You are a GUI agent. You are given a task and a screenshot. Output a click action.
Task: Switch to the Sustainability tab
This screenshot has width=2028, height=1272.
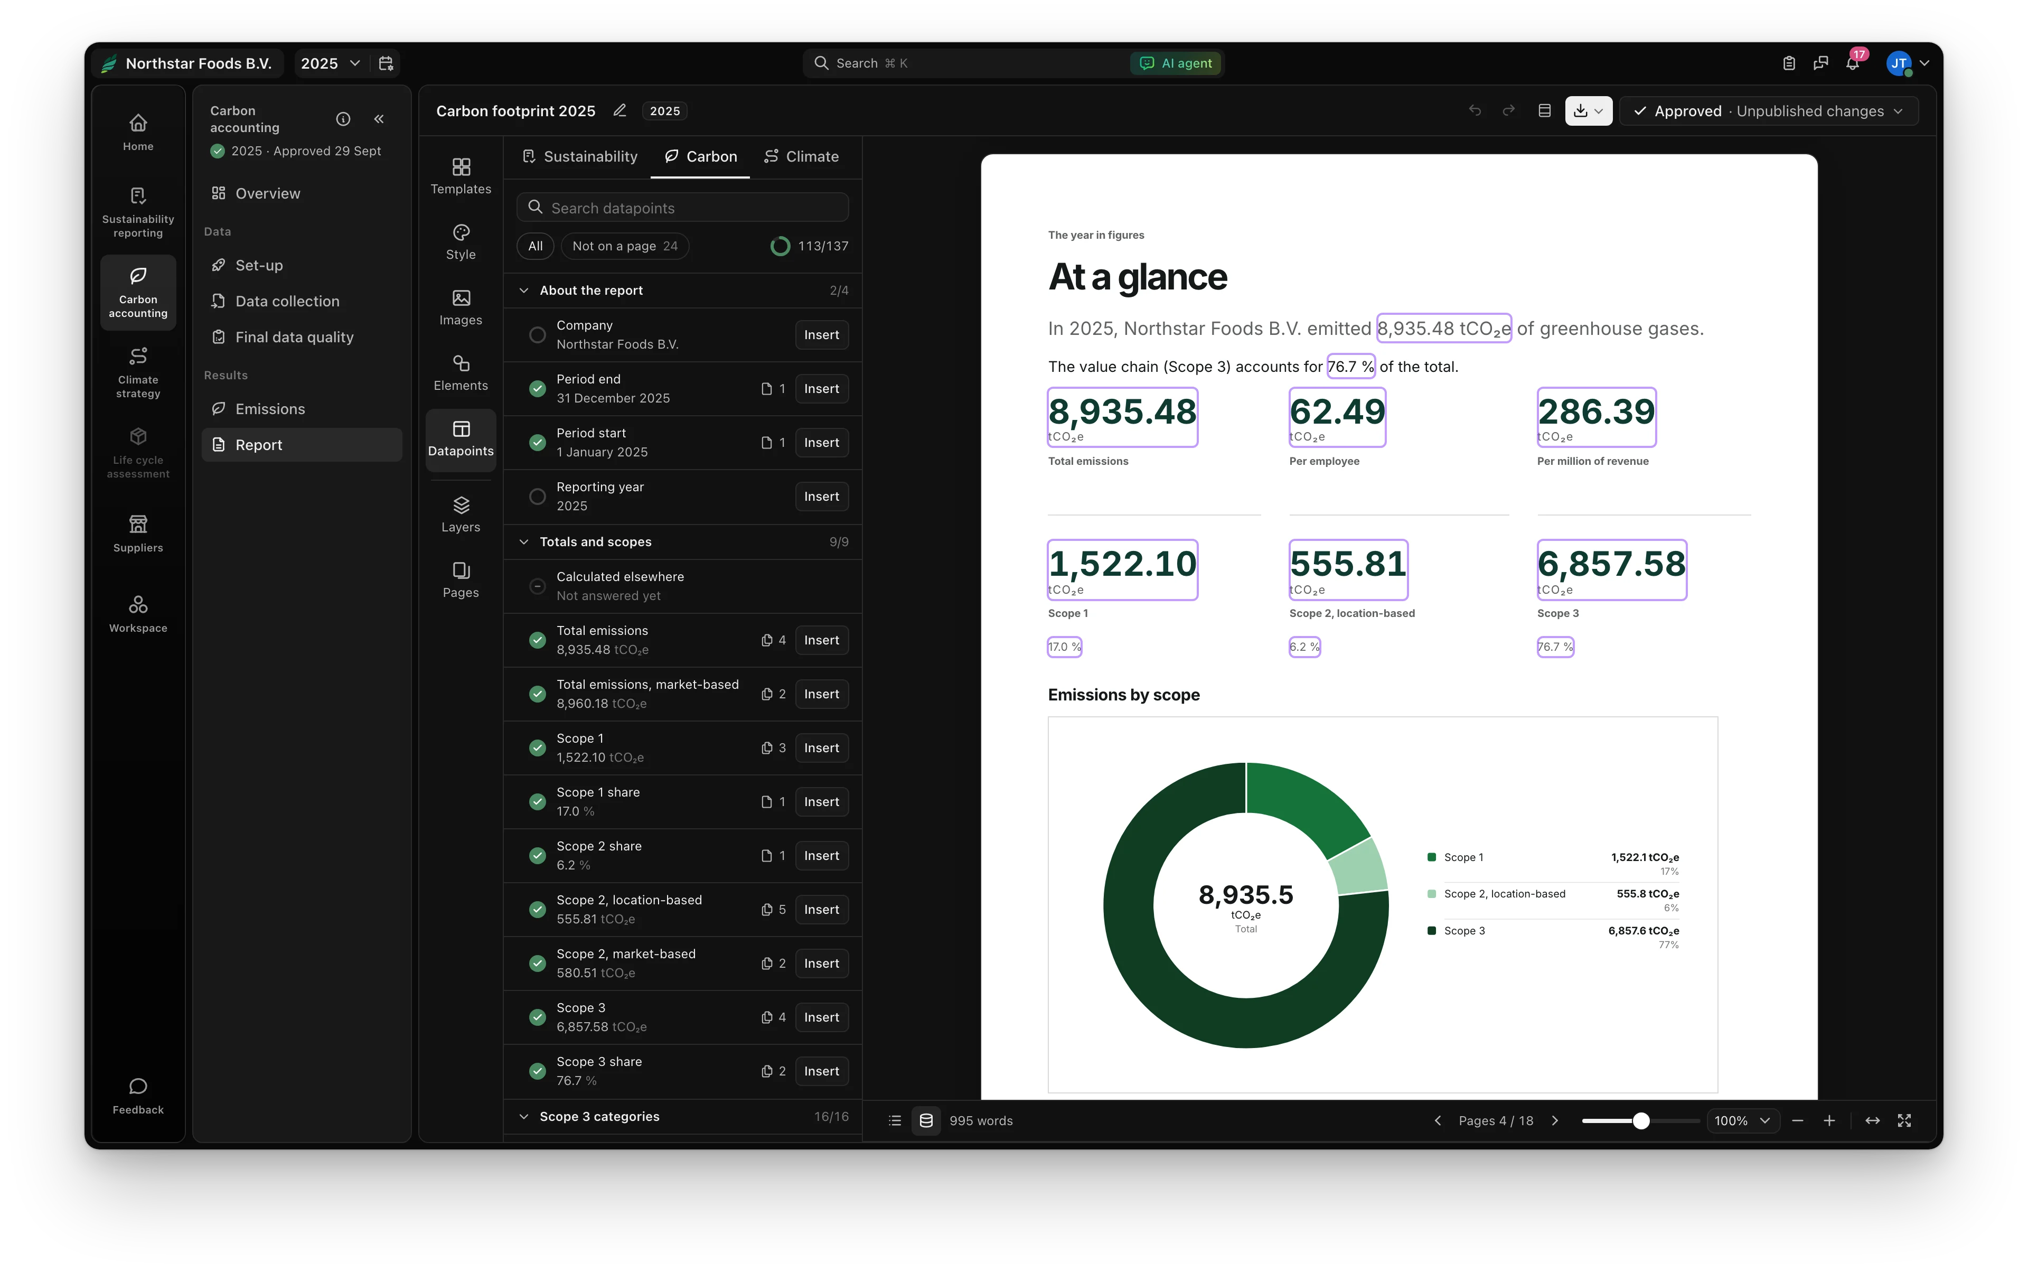pos(579,156)
